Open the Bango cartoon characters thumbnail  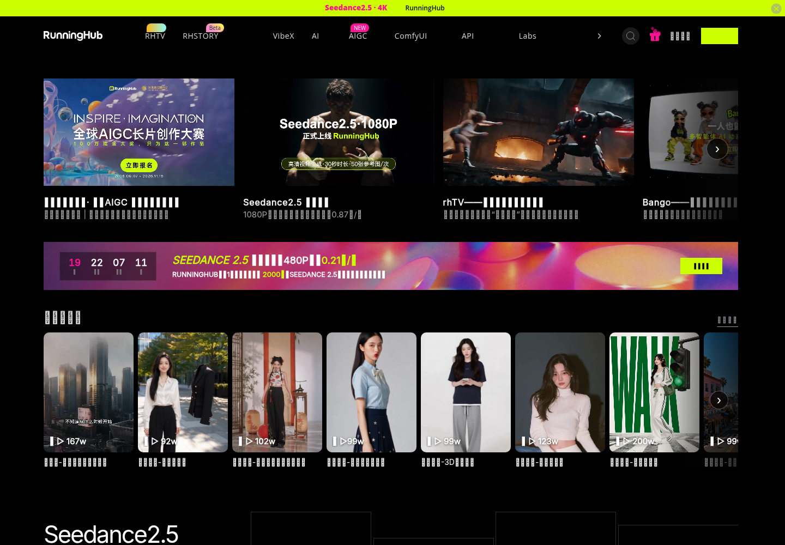tap(690, 132)
